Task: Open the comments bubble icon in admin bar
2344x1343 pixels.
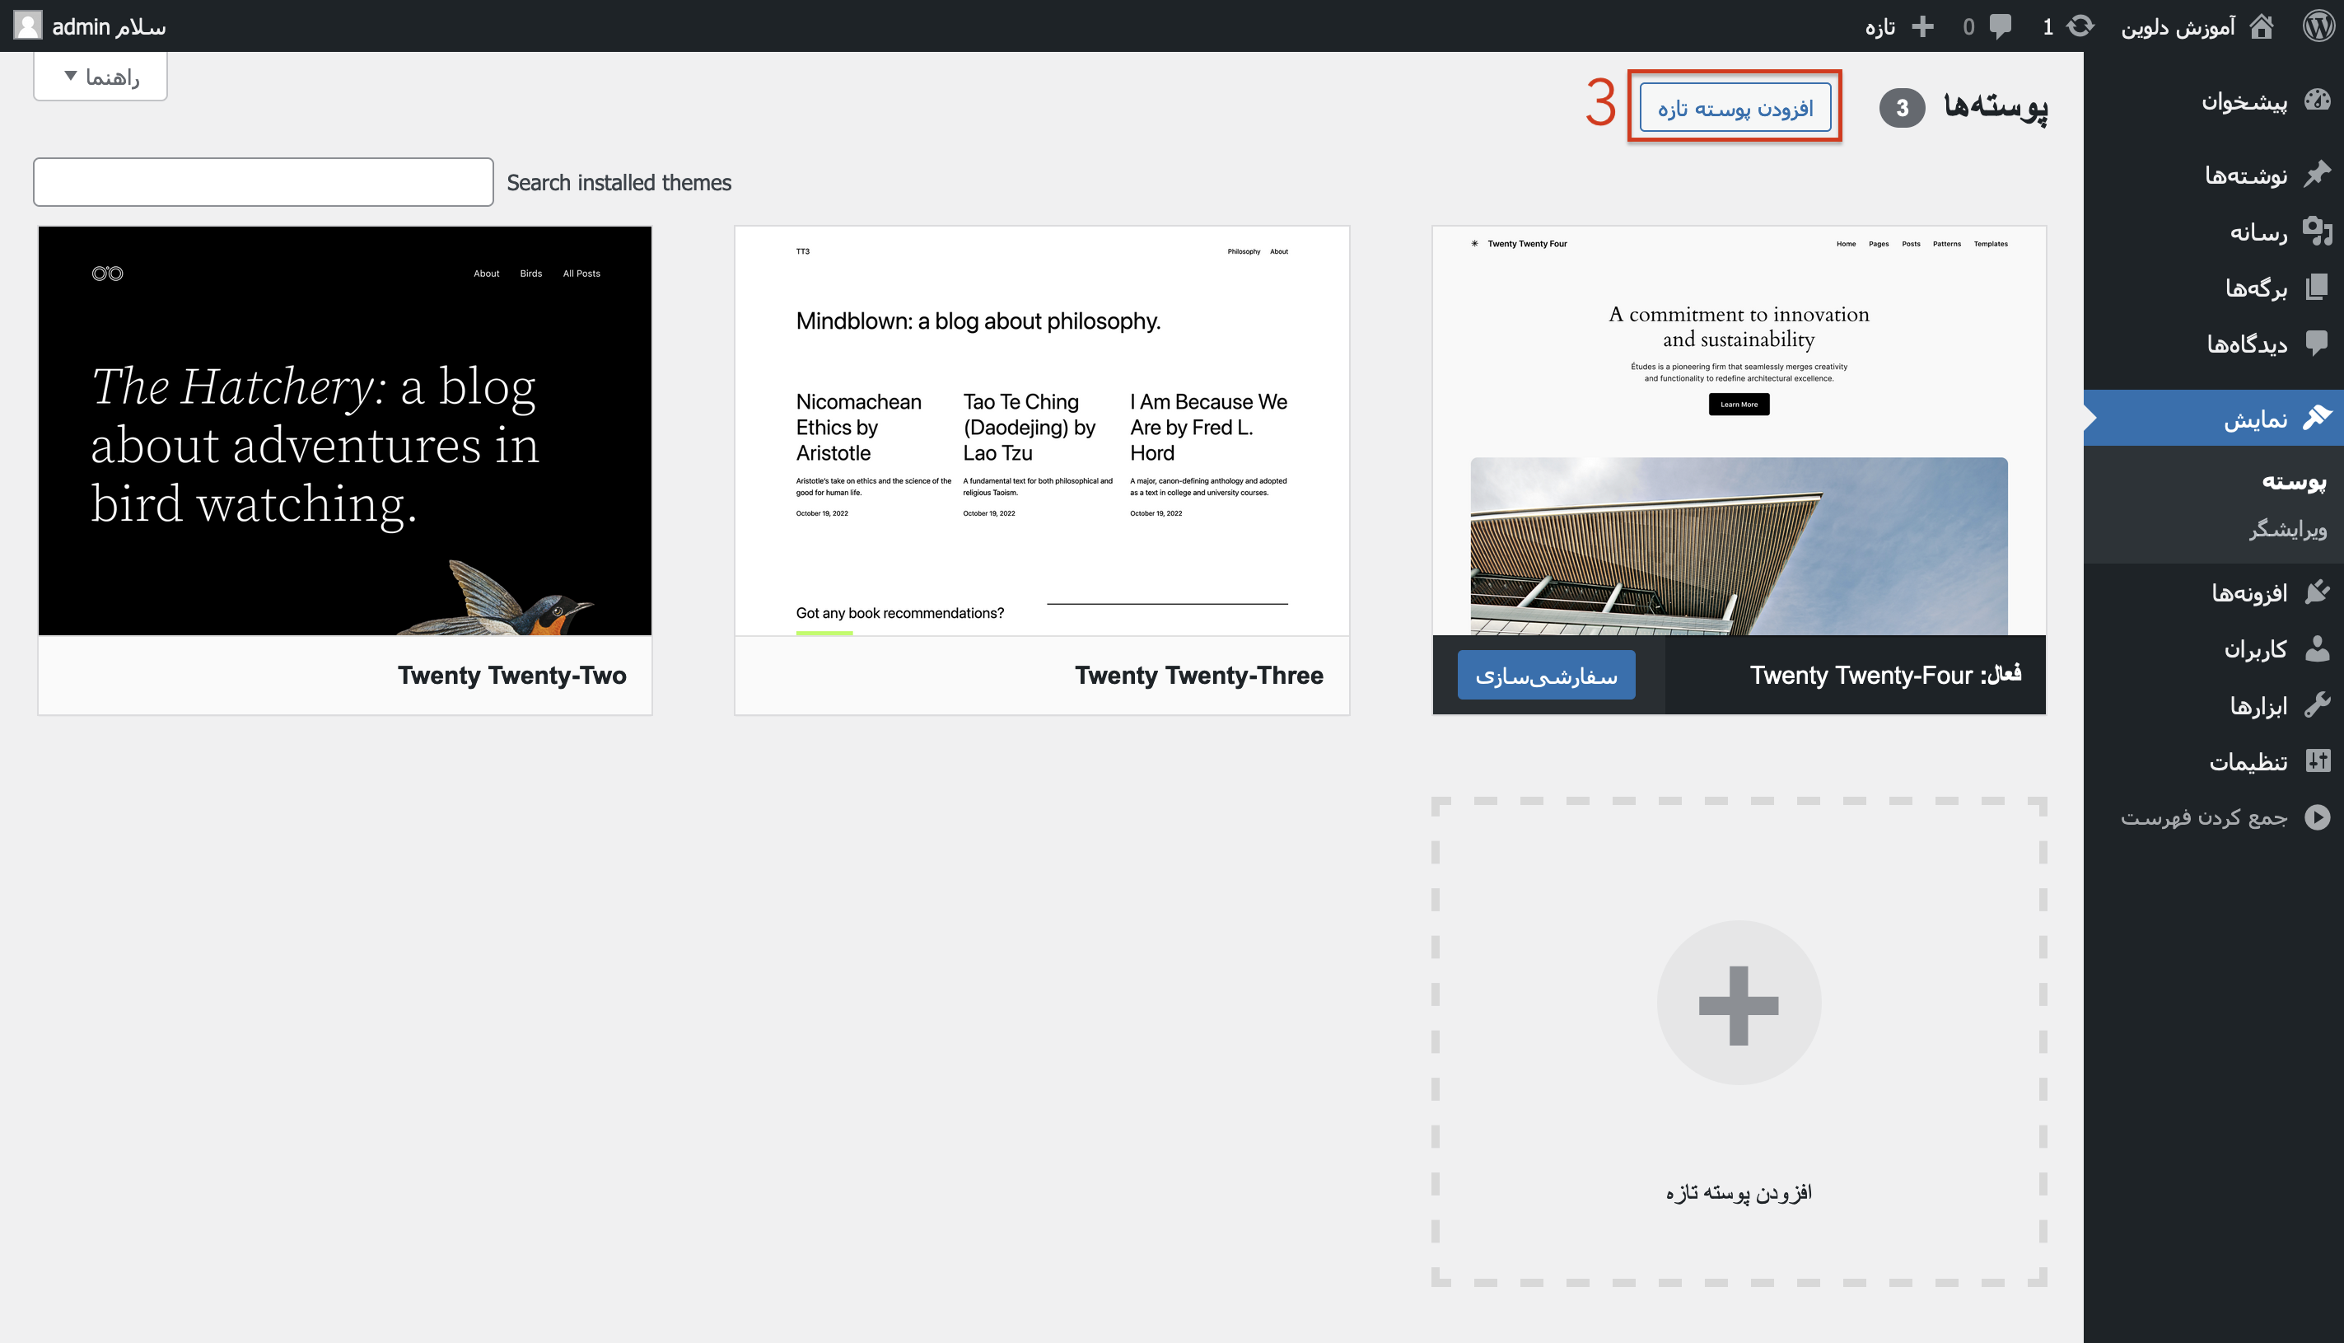Action: (1999, 26)
